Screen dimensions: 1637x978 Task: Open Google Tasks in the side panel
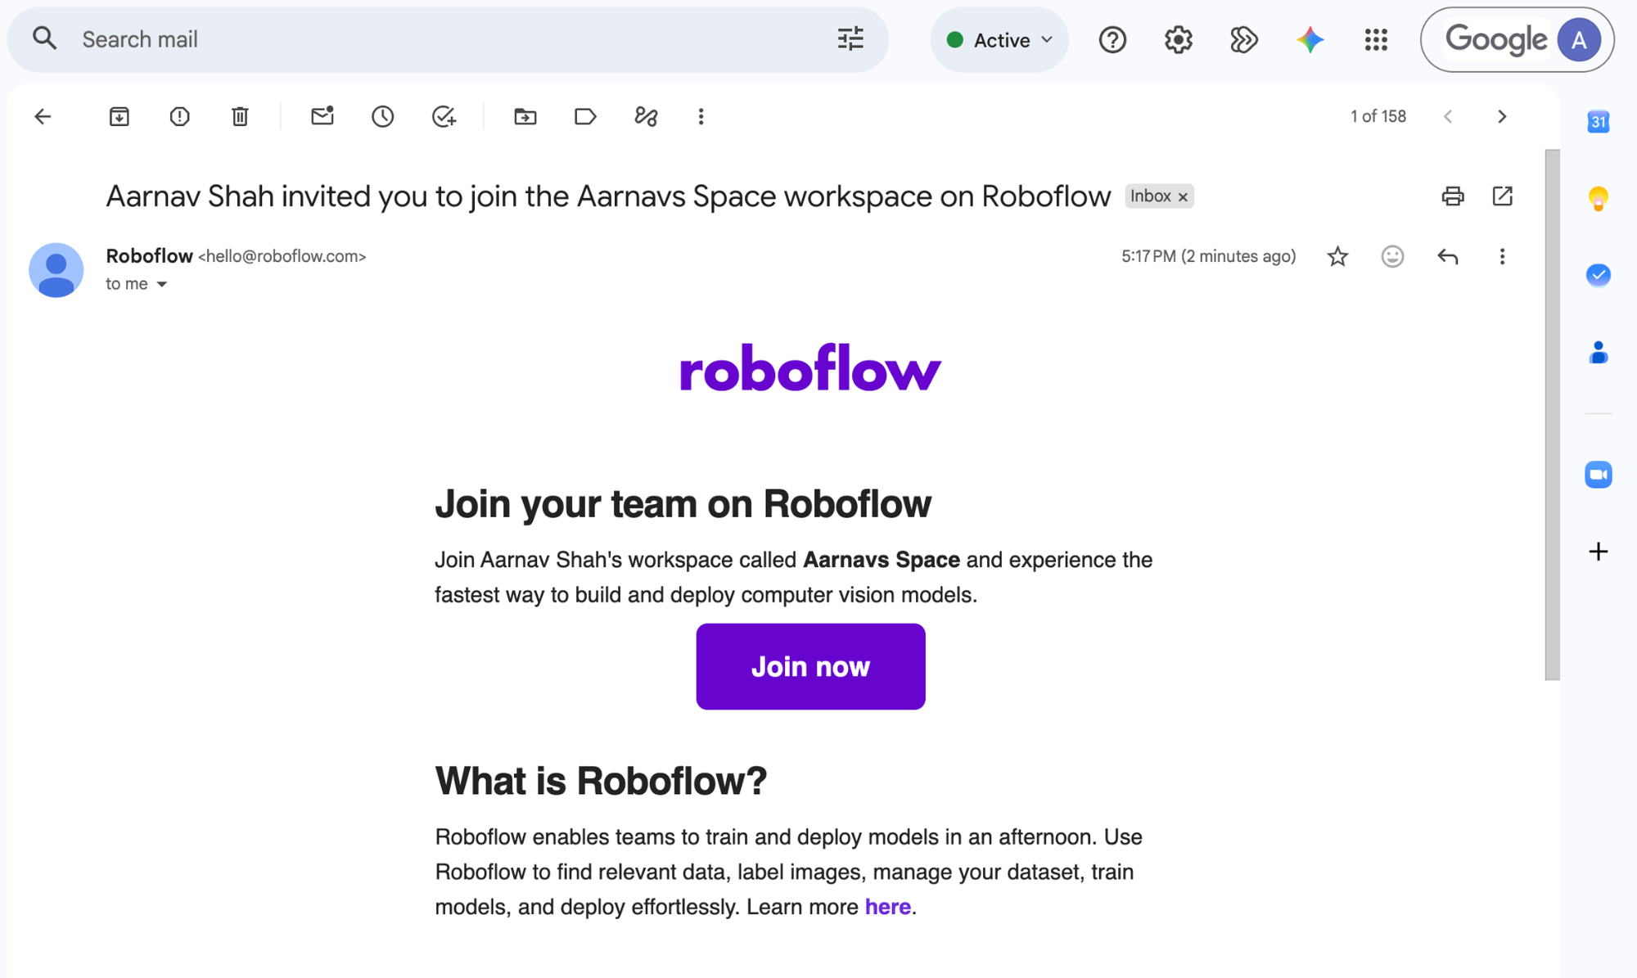[1598, 275]
